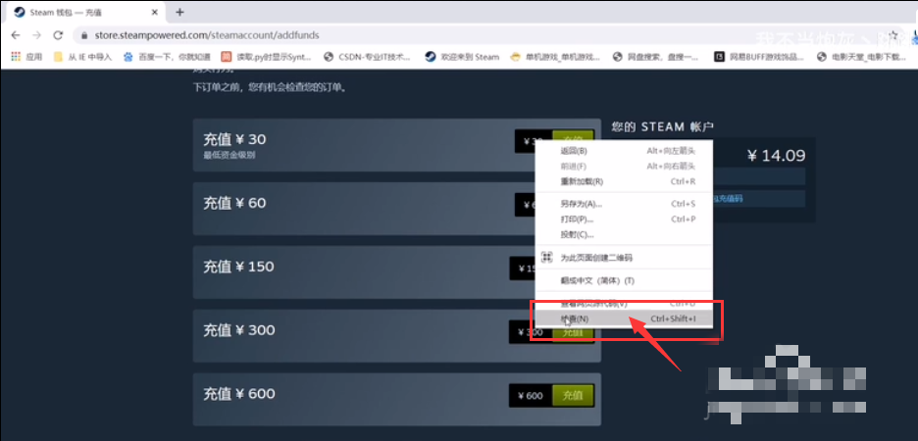Click the browser back arrow

point(16,35)
